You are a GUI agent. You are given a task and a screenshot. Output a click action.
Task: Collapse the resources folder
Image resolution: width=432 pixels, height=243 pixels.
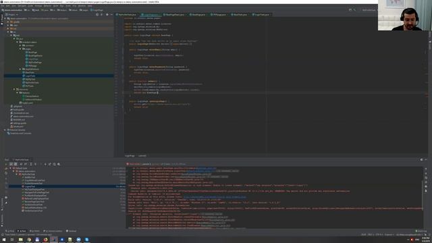(14, 89)
